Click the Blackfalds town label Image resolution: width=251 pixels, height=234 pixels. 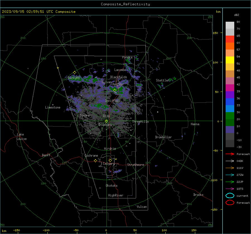119,77
